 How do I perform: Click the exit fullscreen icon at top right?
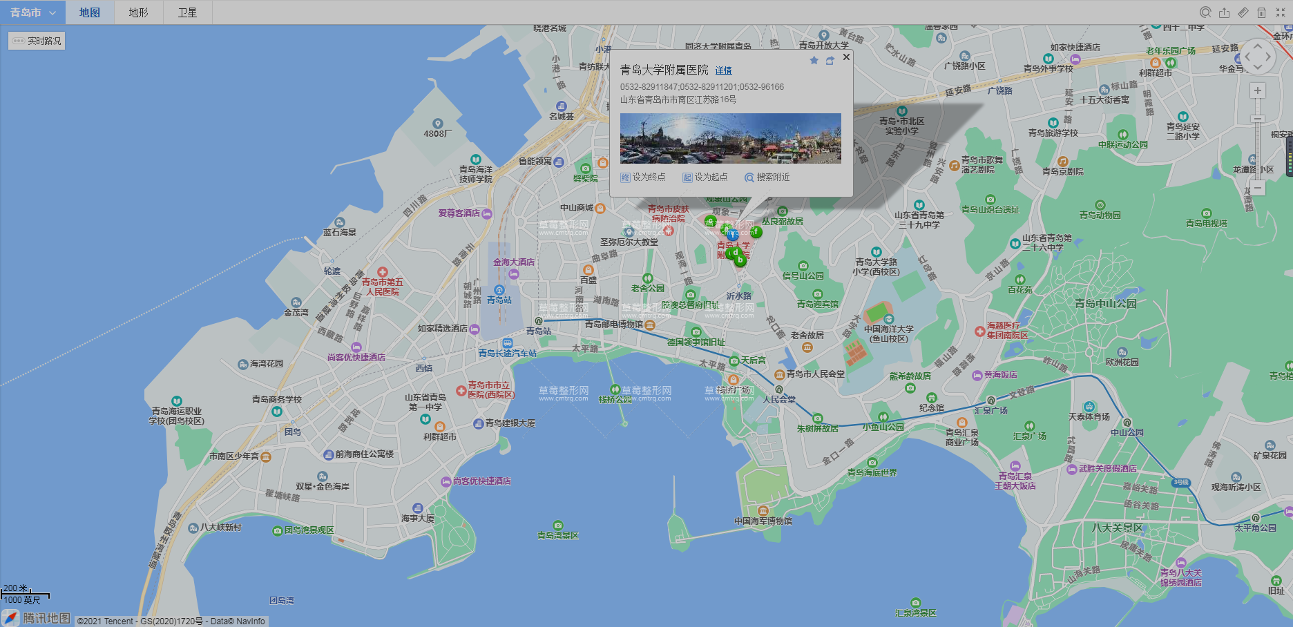point(1280,12)
